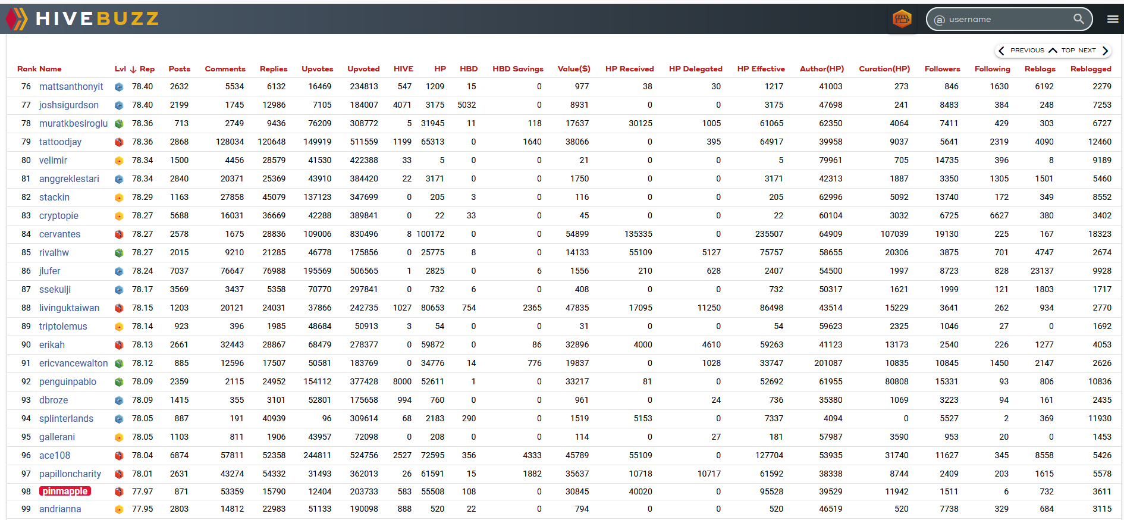Click ace108 Posts value 6874
This screenshot has height=520, width=1124.
[x=179, y=456]
